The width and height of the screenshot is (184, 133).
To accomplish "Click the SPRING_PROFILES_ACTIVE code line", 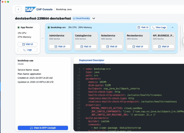I will coord(117,108).
